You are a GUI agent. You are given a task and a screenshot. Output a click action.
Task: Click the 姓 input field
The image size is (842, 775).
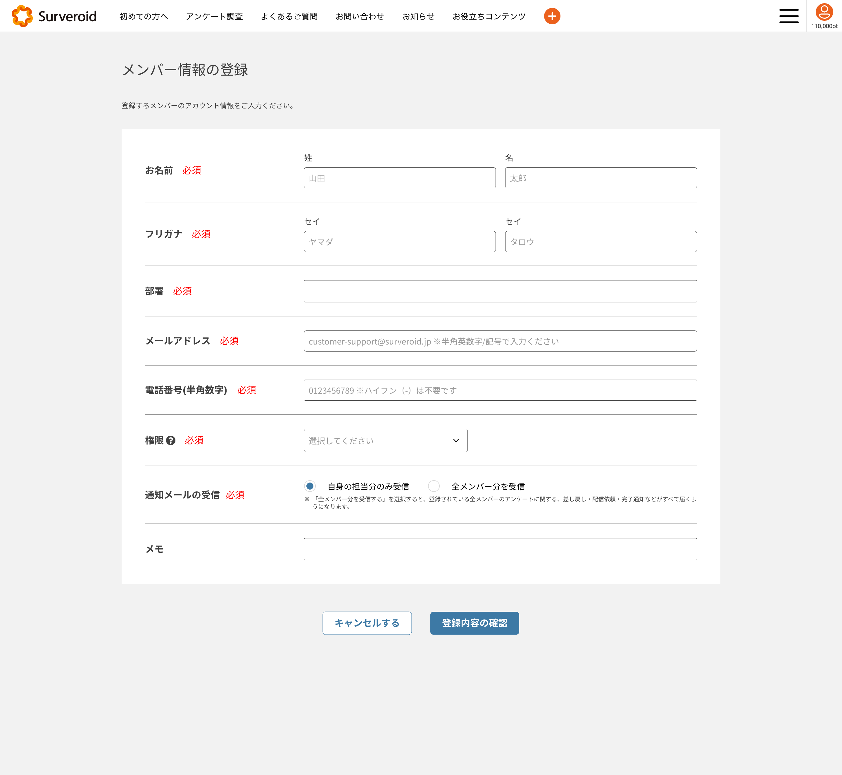400,178
